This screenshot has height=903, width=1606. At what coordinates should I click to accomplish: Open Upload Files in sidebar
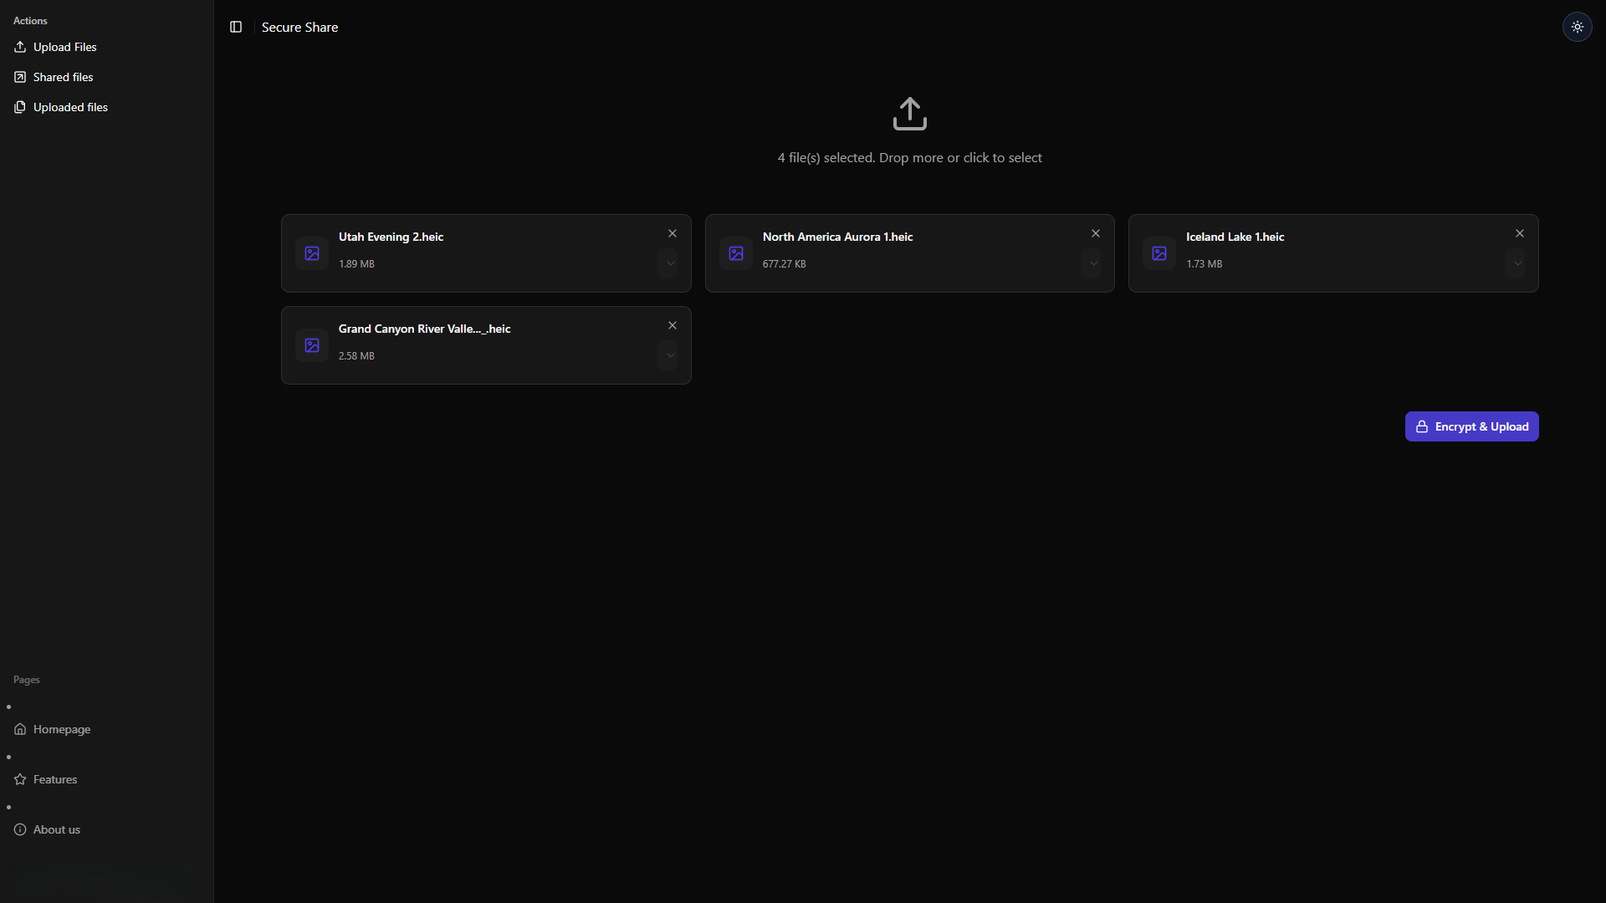[x=64, y=47]
